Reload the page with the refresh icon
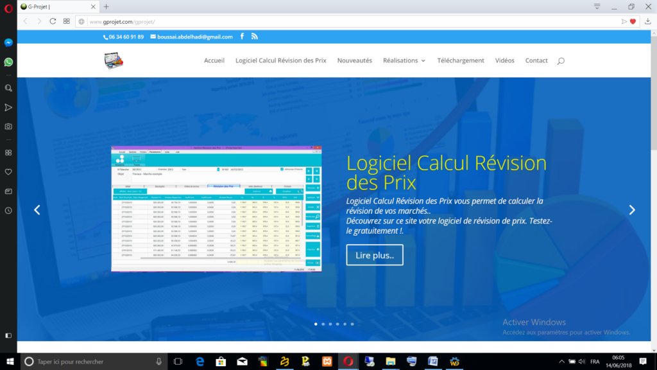The height and width of the screenshot is (370, 657). pos(53,21)
